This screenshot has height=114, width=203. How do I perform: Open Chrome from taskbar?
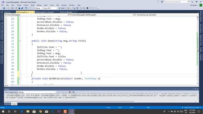40,111
